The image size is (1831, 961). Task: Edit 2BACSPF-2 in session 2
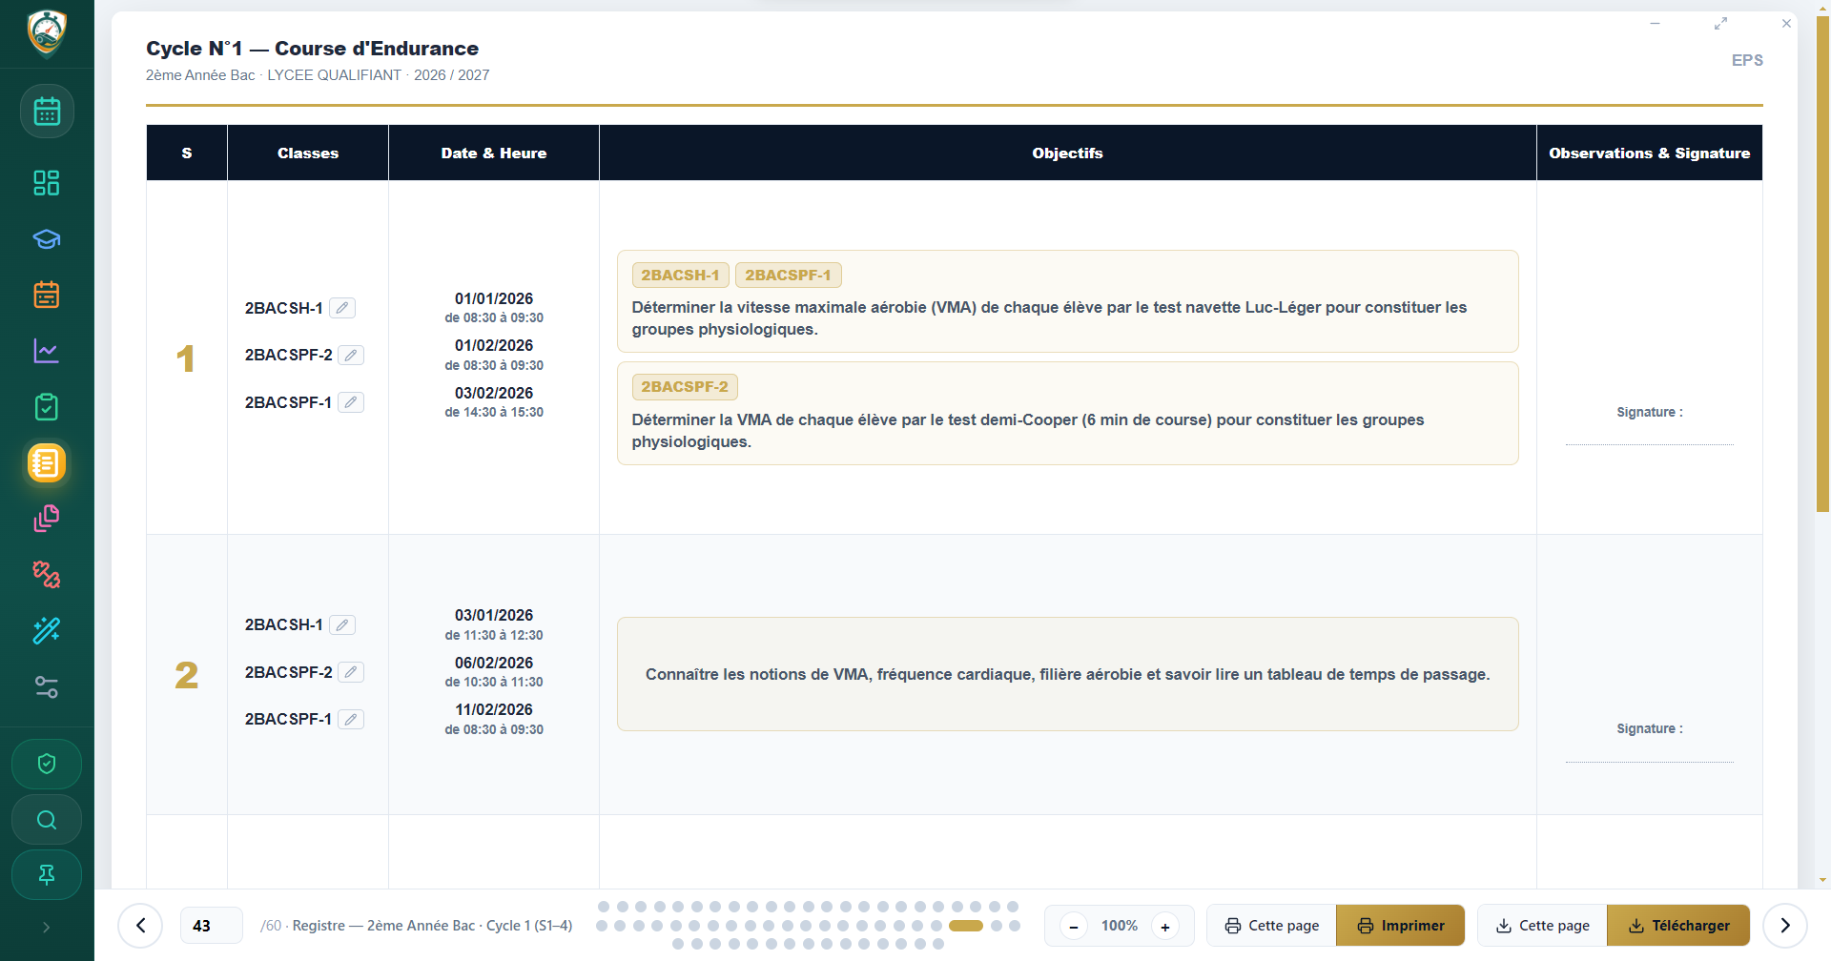point(351,672)
